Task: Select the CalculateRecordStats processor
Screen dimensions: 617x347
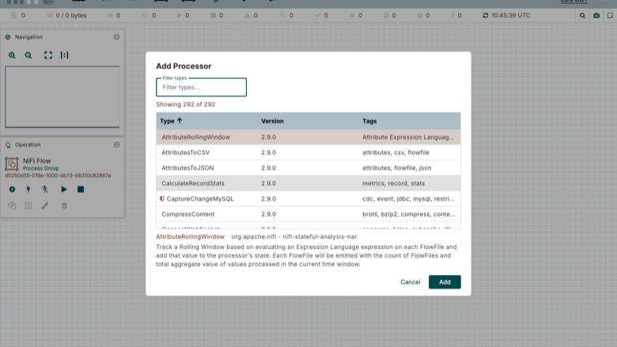Action: 308,183
